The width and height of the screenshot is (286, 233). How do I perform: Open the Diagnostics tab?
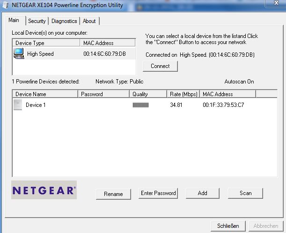pyautogui.click(x=64, y=21)
